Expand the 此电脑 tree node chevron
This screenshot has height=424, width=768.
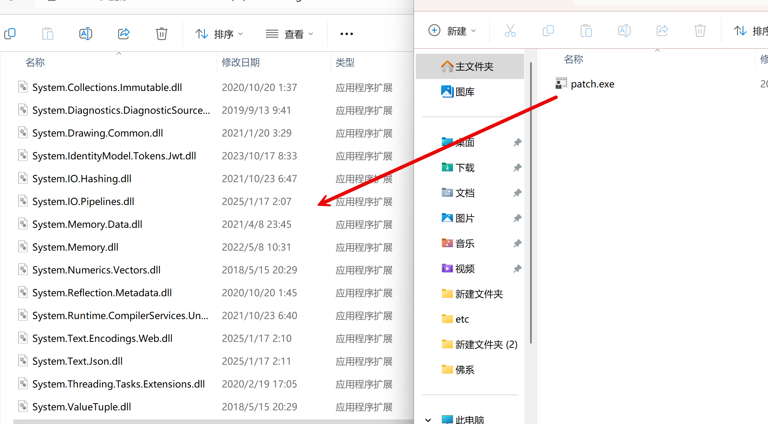pyautogui.click(x=428, y=420)
